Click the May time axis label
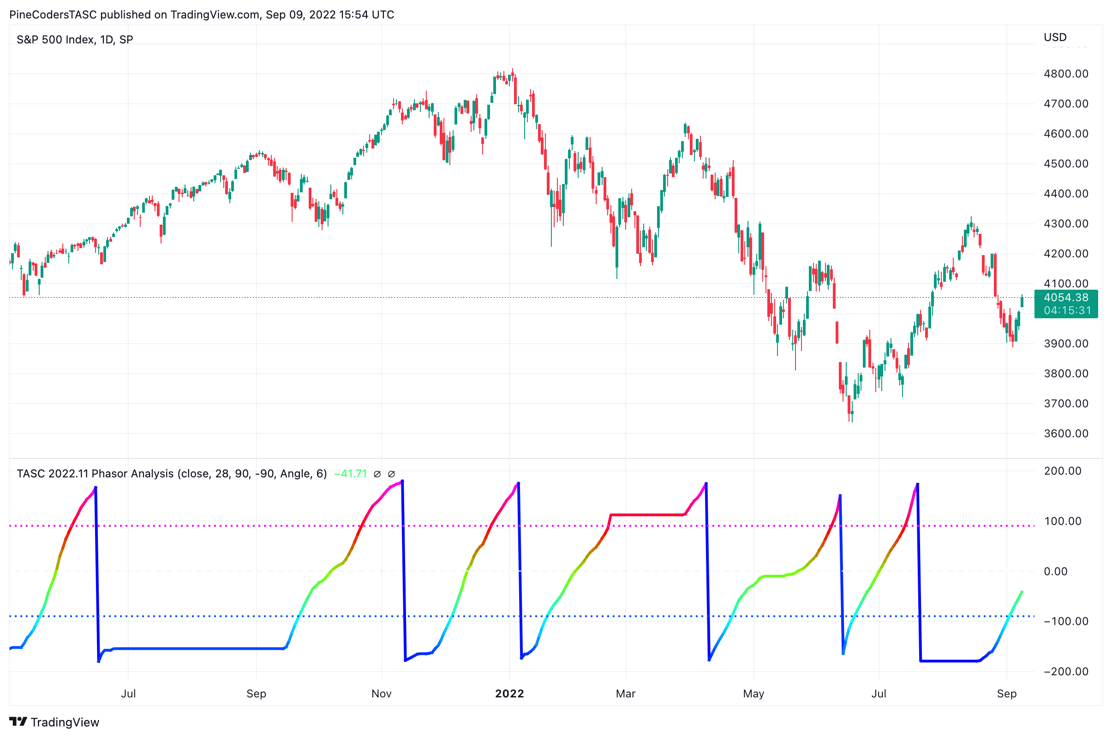 pos(754,694)
